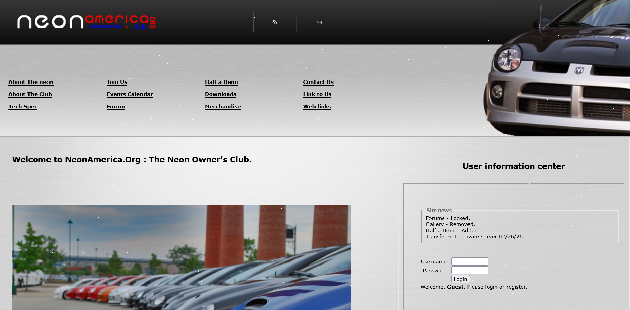Image resolution: width=630 pixels, height=310 pixels.
Task: Select the 'Forums - Locked.' news line
Action: point(448,218)
